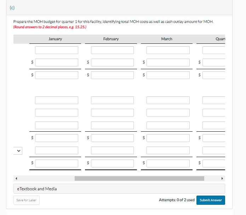Click the January field in the dropdown row
Image resolution: width=246 pixels, height=215 pixels.
[57, 150]
